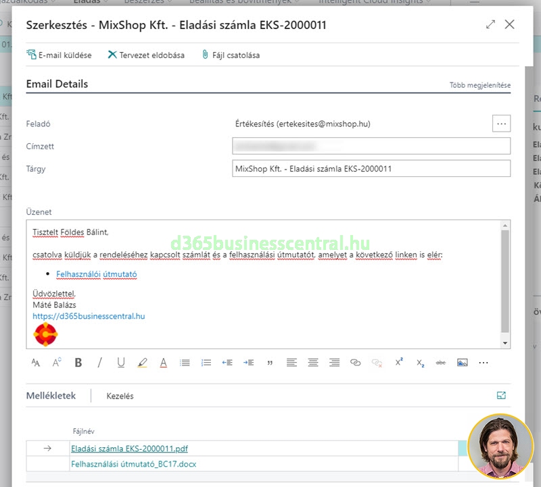Select Fájl csatolása to attach a file
The image size is (541, 487).
[x=231, y=55]
